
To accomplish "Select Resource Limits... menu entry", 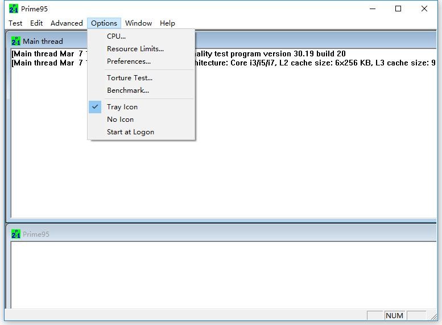I will coord(141,49).
